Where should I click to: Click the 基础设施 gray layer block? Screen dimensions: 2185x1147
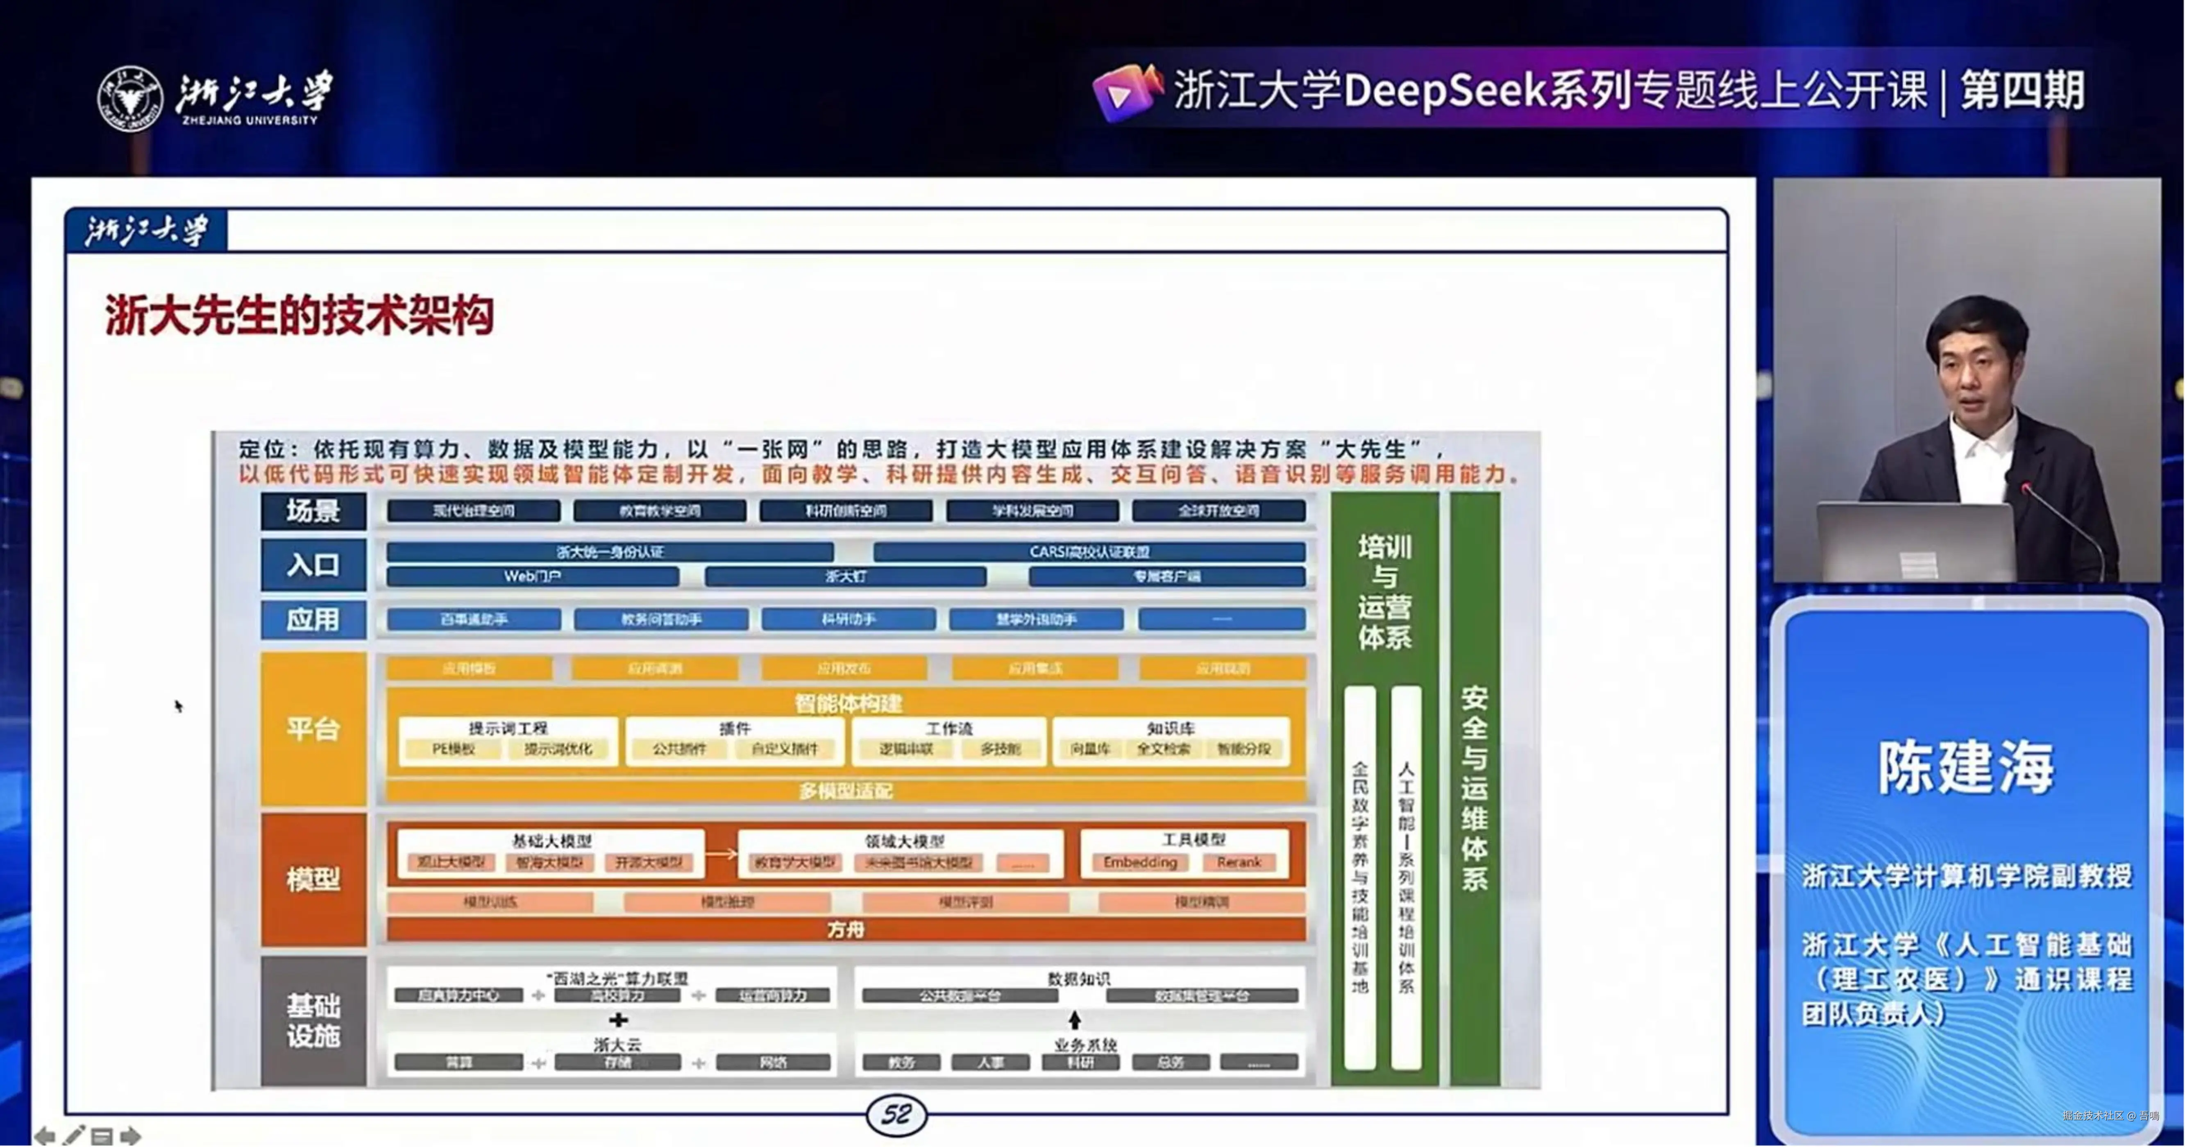(x=313, y=1020)
